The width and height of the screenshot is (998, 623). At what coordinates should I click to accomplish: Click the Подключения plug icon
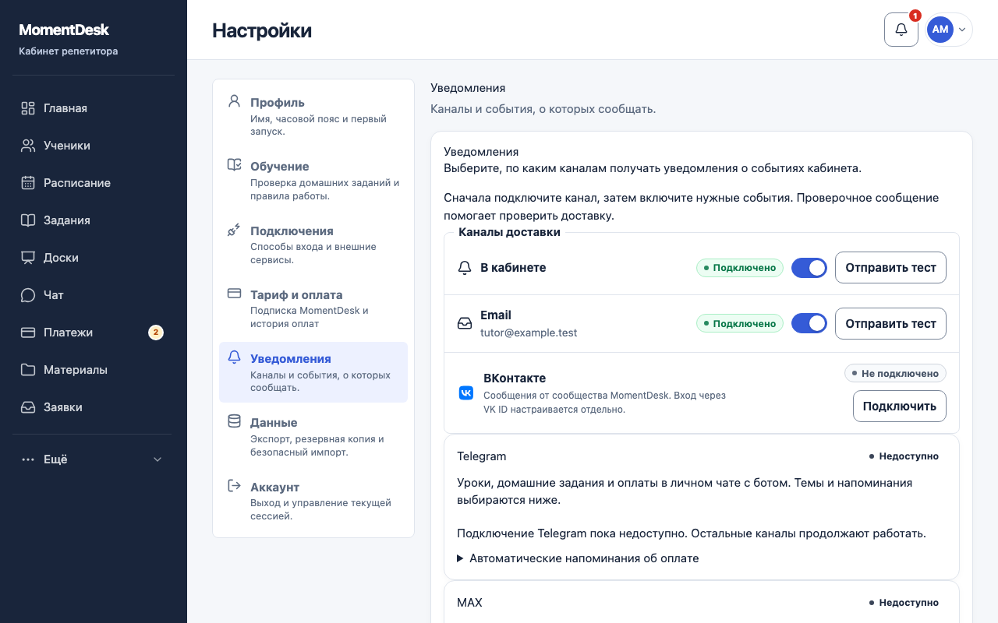click(234, 230)
